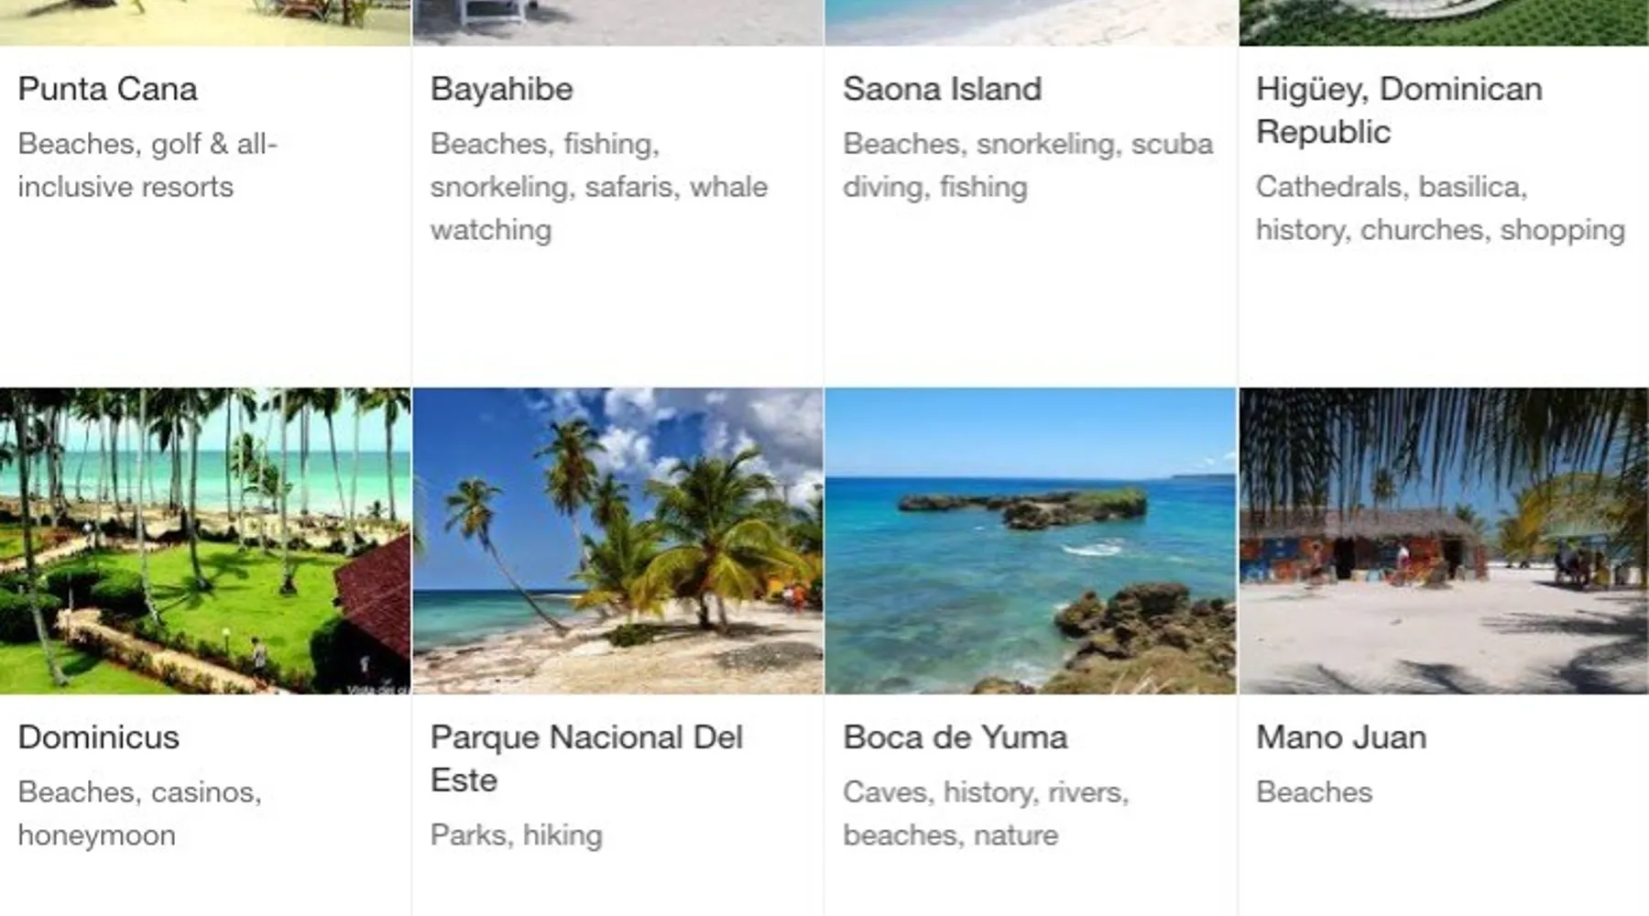
Task: Click Saona Island's scuba diving description
Action: click(x=1027, y=165)
